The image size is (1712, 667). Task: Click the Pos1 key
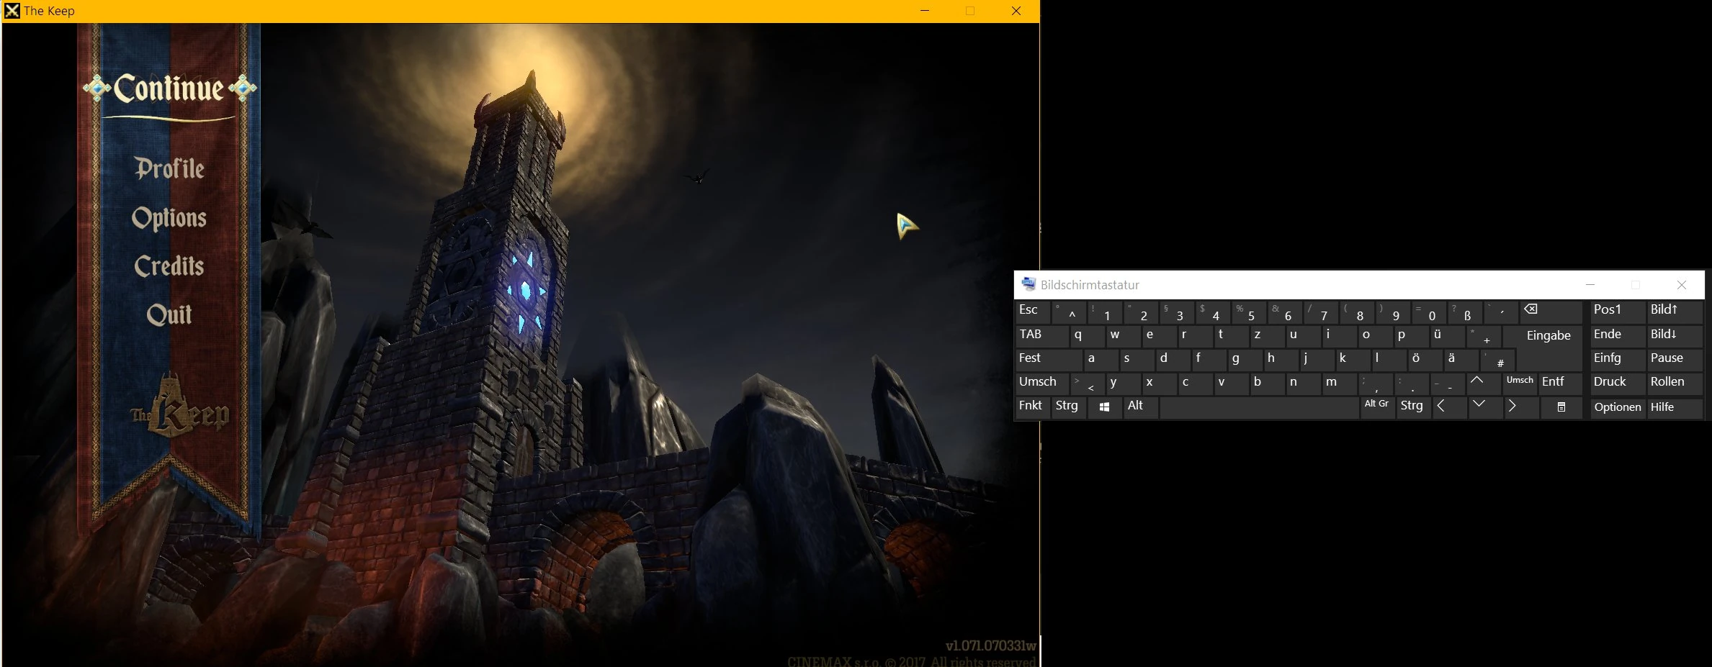[x=1617, y=312]
